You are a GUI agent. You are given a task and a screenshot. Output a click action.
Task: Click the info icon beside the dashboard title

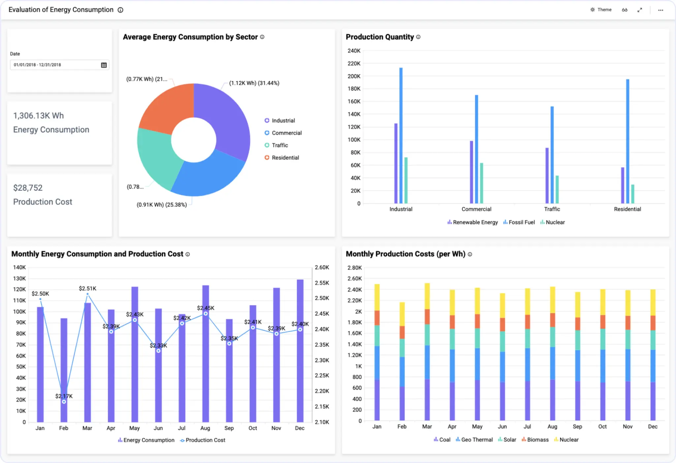120,10
